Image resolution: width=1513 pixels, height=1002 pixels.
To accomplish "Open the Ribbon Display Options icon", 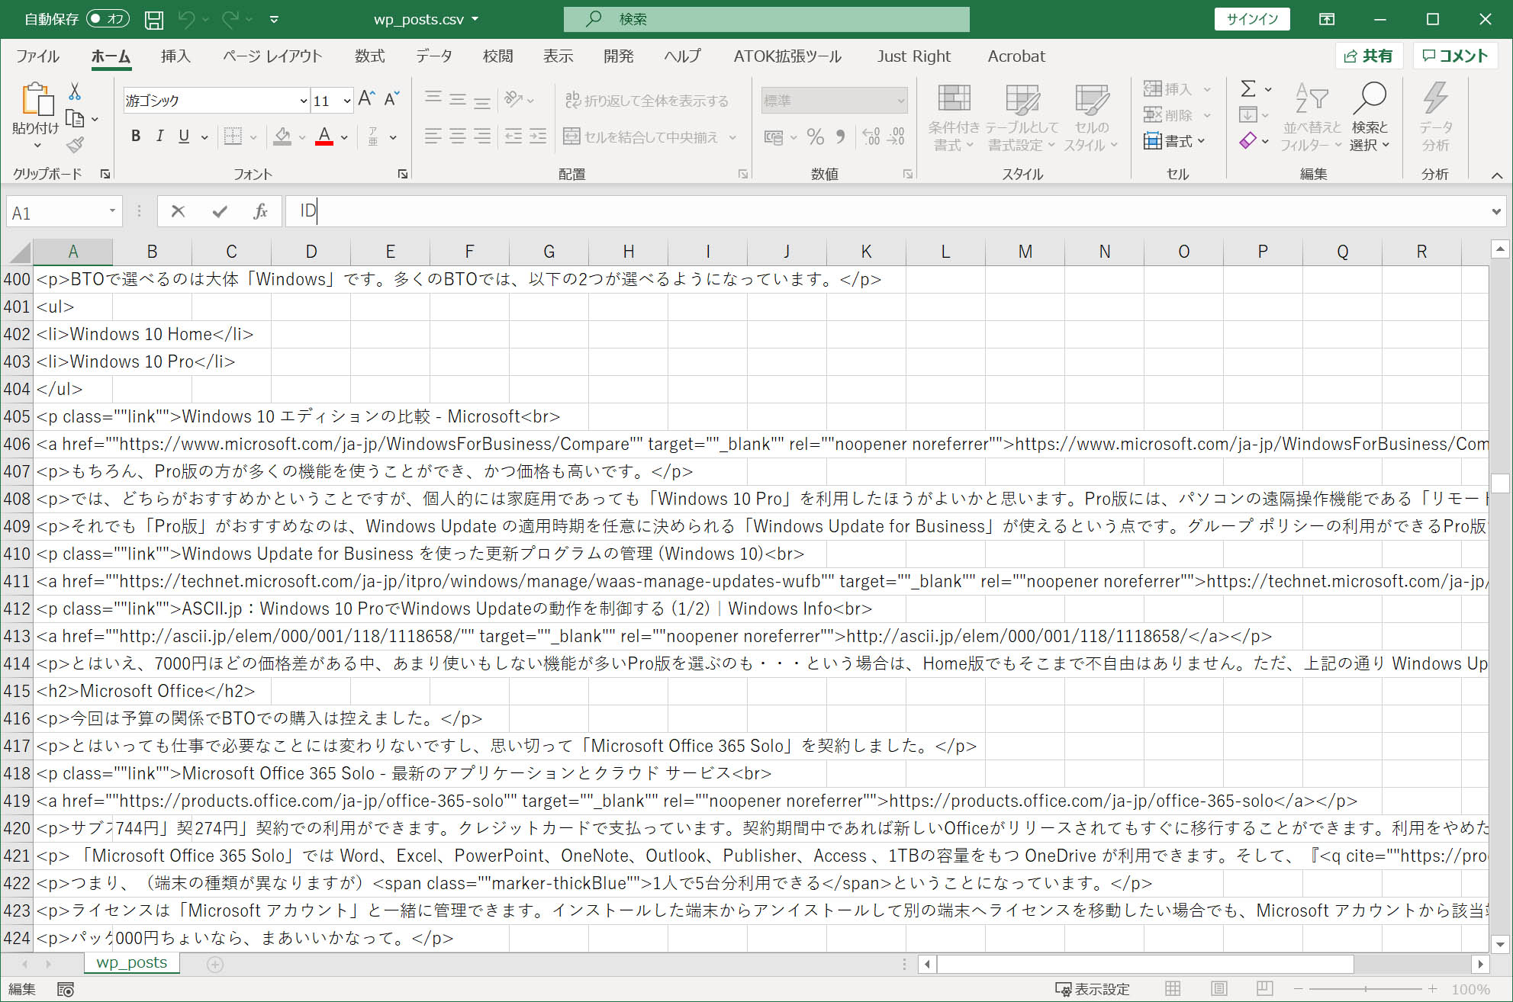I will [1327, 19].
